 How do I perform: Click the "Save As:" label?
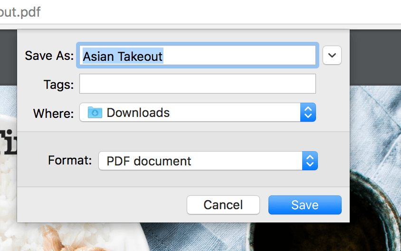click(x=49, y=56)
